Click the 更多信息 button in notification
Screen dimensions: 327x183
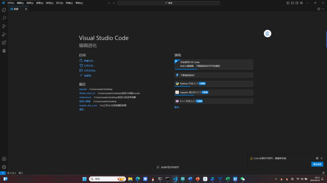[317, 164]
